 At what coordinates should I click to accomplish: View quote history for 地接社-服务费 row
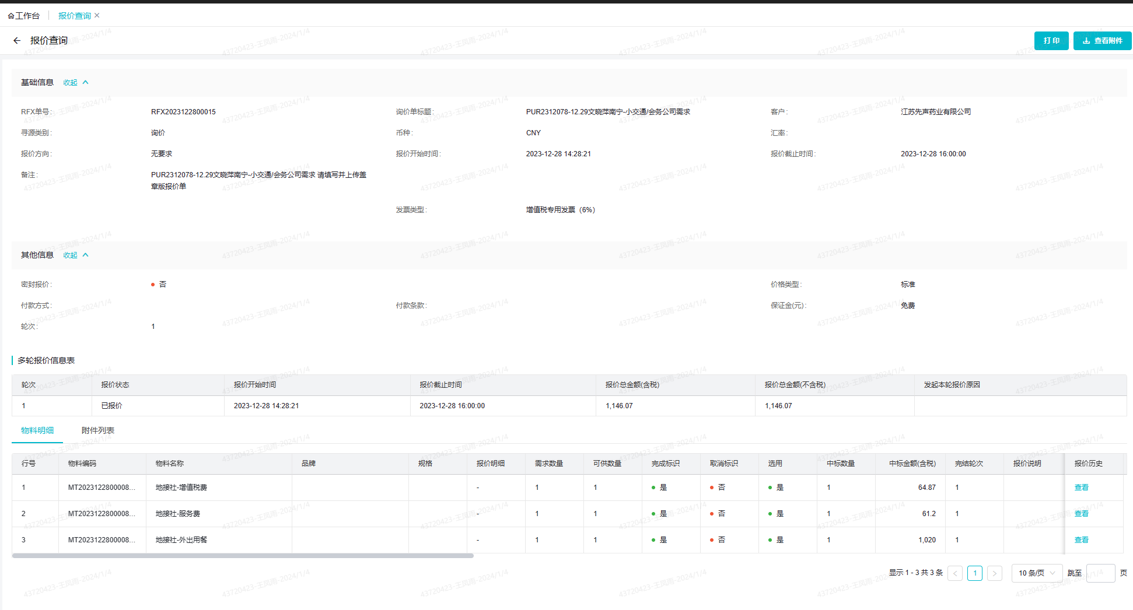tap(1081, 514)
